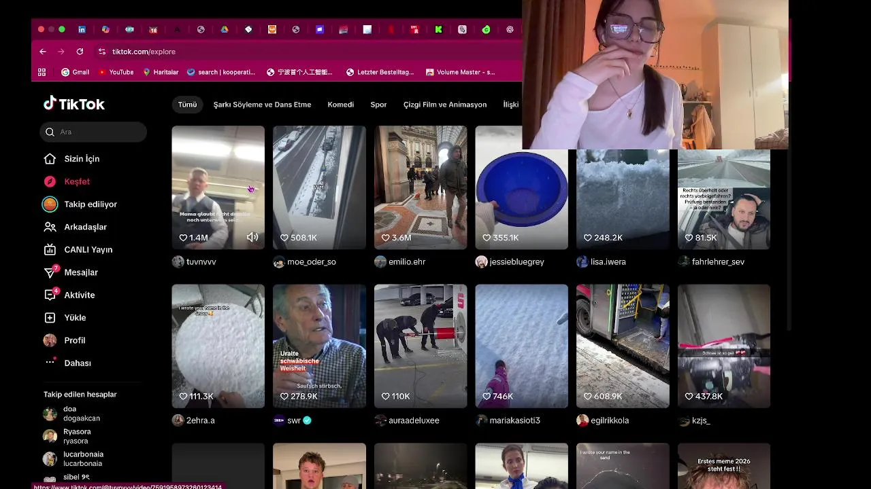This screenshot has height=489, width=871.
Task: Switch to Google Drive browser tab
Action: click(225, 29)
